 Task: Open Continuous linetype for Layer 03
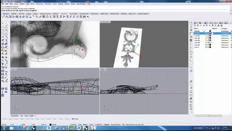click(225, 38)
